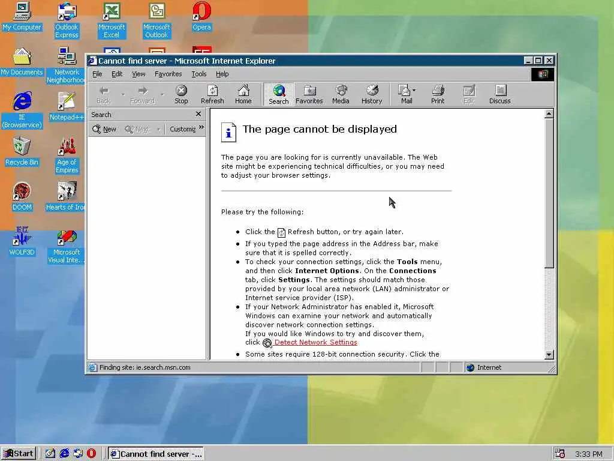The height and width of the screenshot is (461, 614).
Task: Click the Edit toolbar button
Action: pos(469,94)
